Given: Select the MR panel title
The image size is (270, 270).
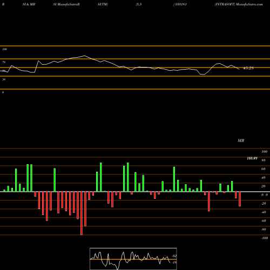Looking at the screenshot, I should coord(241,140).
